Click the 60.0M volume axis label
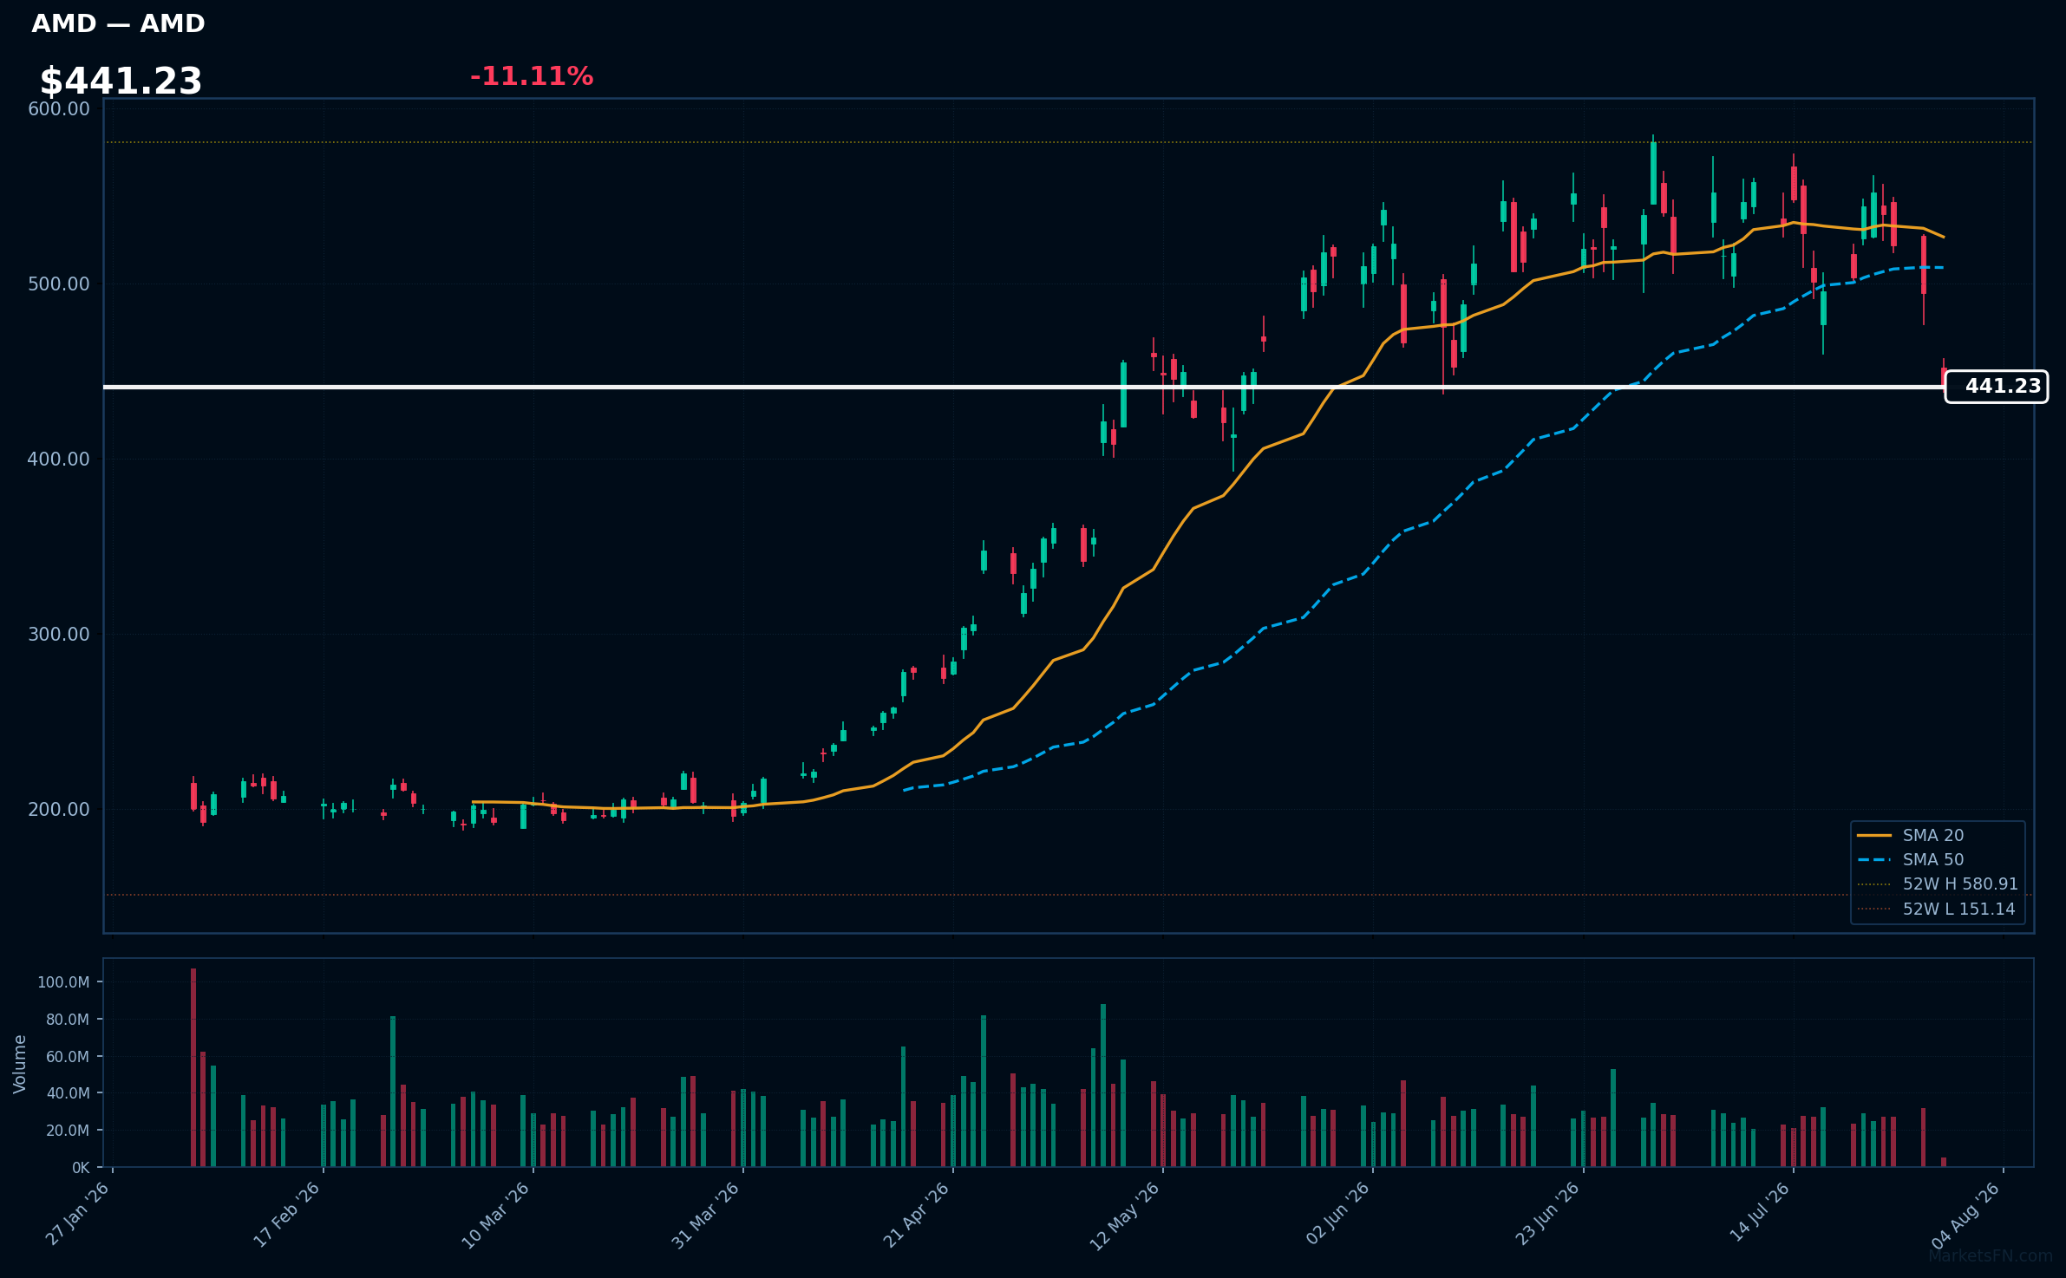This screenshot has width=2066, height=1278. (x=68, y=1057)
